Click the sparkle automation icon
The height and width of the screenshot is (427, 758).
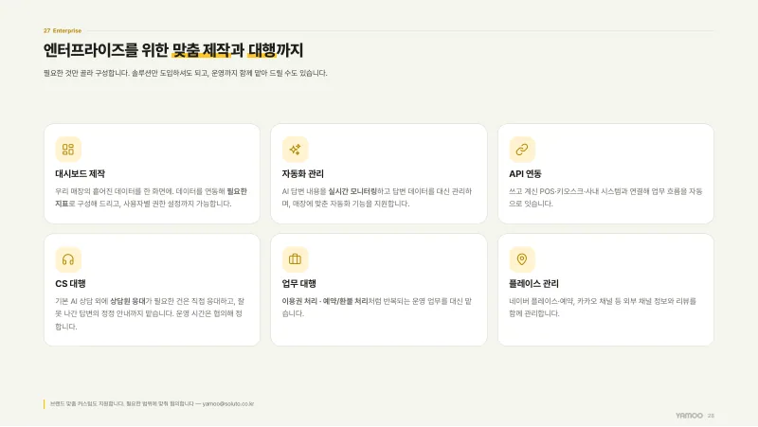(295, 150)
